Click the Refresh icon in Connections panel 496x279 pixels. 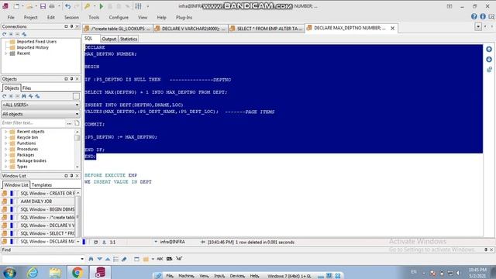[x=5, y=34]
